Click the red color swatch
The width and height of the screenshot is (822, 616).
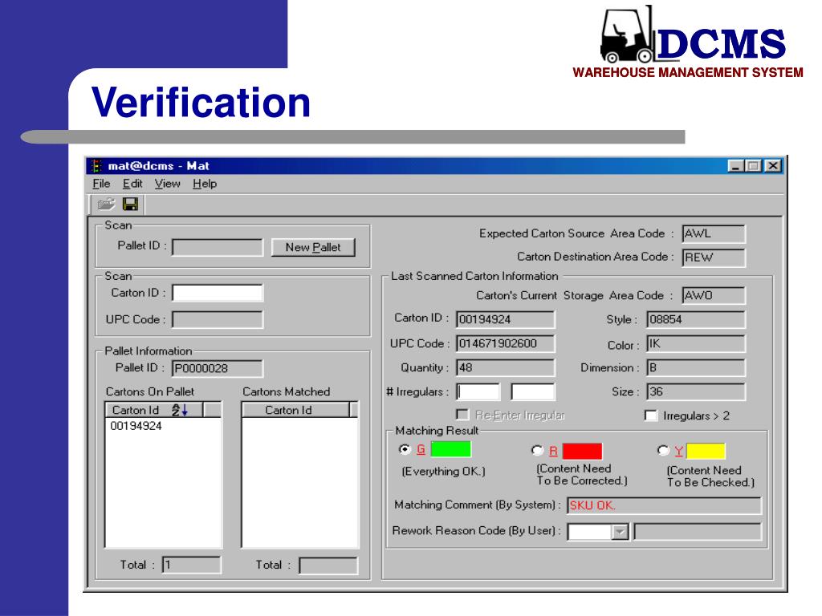pos(582,451)
